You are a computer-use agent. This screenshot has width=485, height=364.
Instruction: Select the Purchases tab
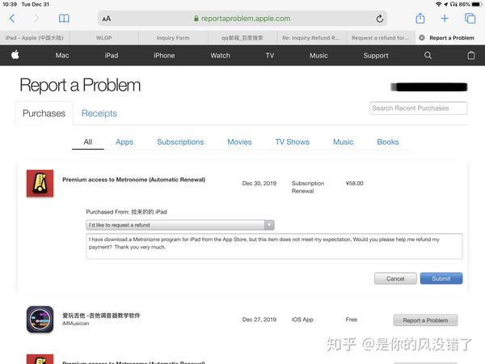[44, 113]
